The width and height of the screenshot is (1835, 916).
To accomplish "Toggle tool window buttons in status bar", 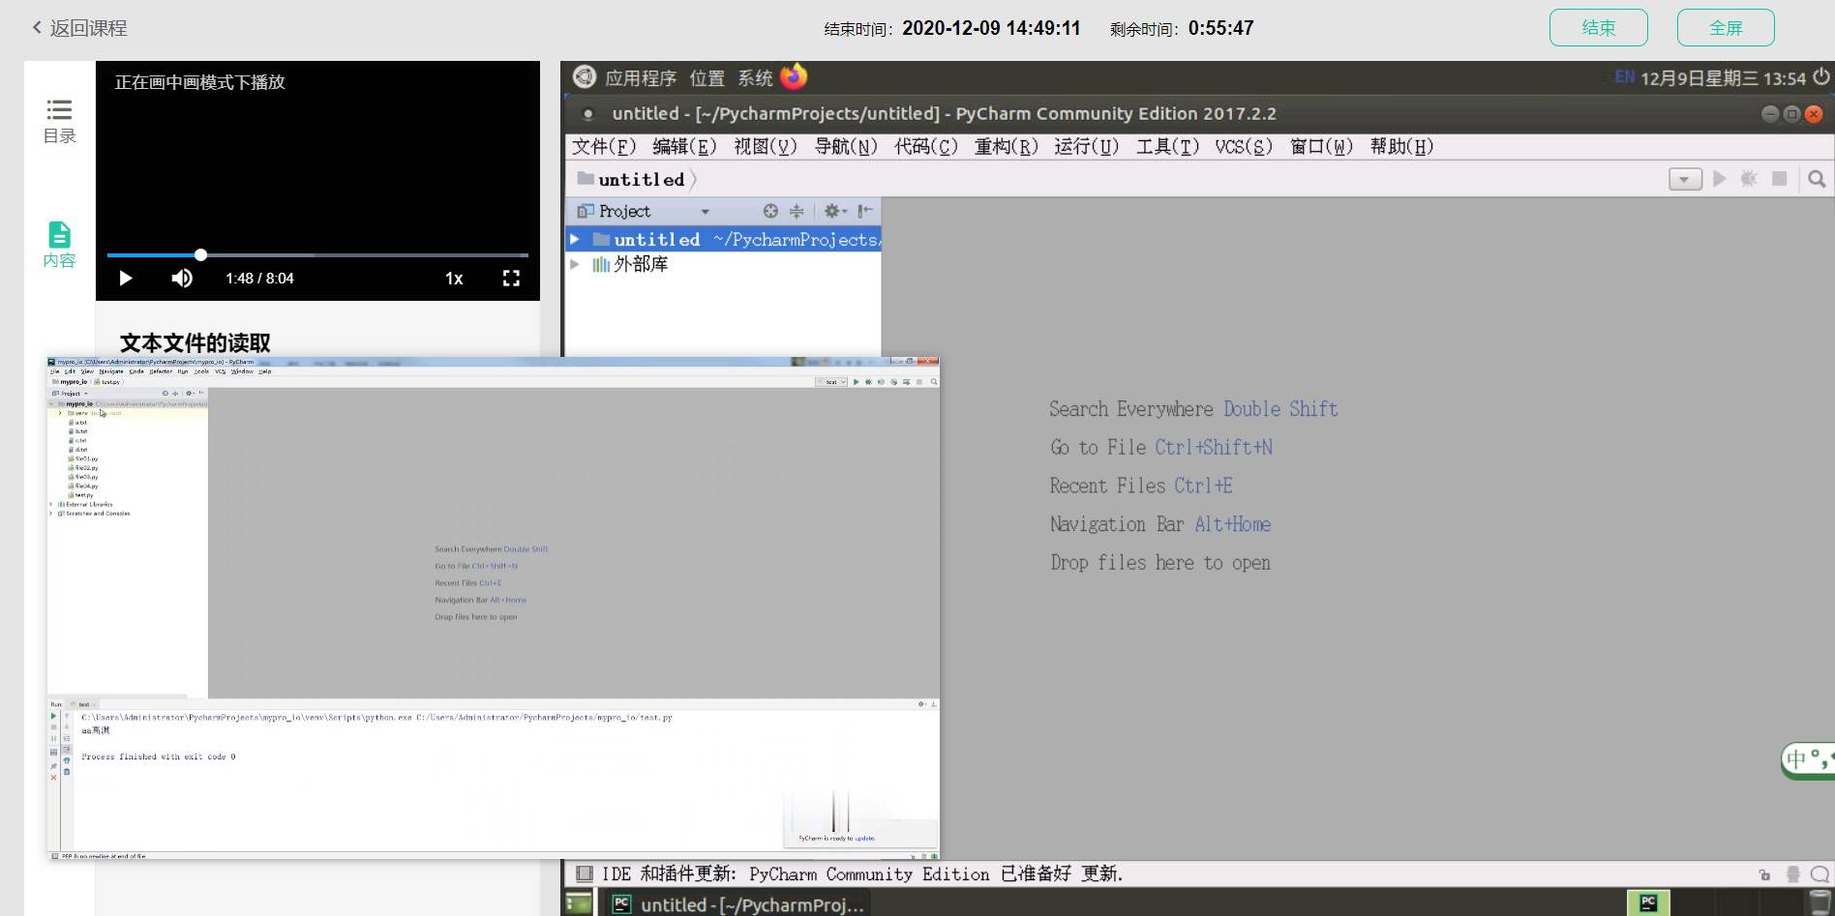I will point(584,873).
